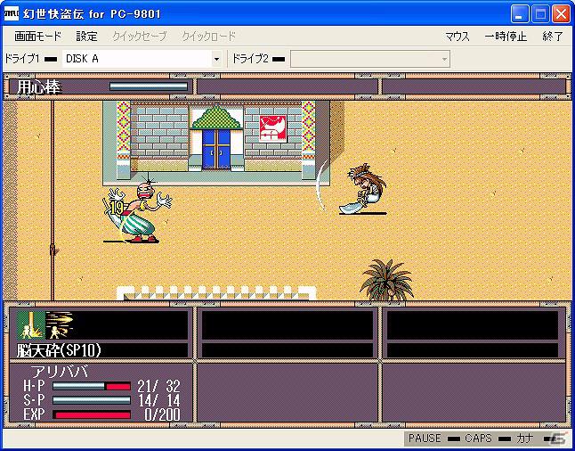Click the 19 damage number
Image resolution: width=575 pixels, height=451 pixels.
(x=117, y=209)
